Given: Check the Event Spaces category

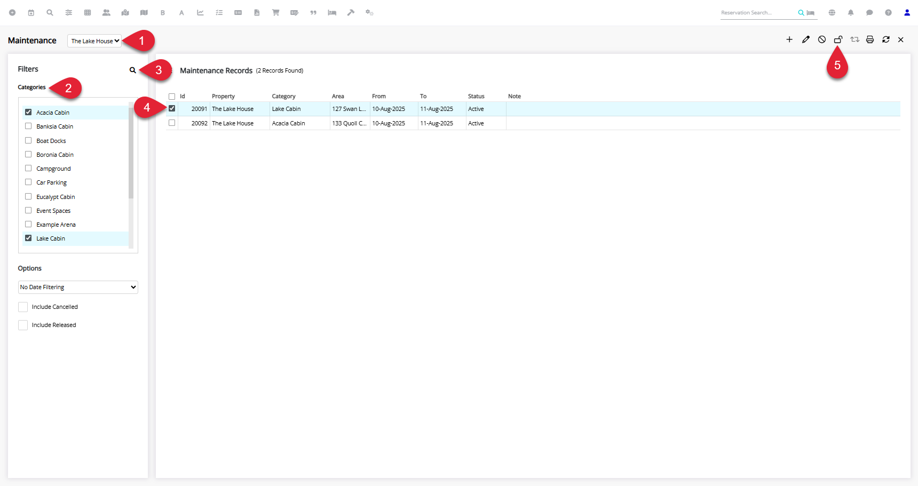Looking at the screenshot, I should (28, 210).
